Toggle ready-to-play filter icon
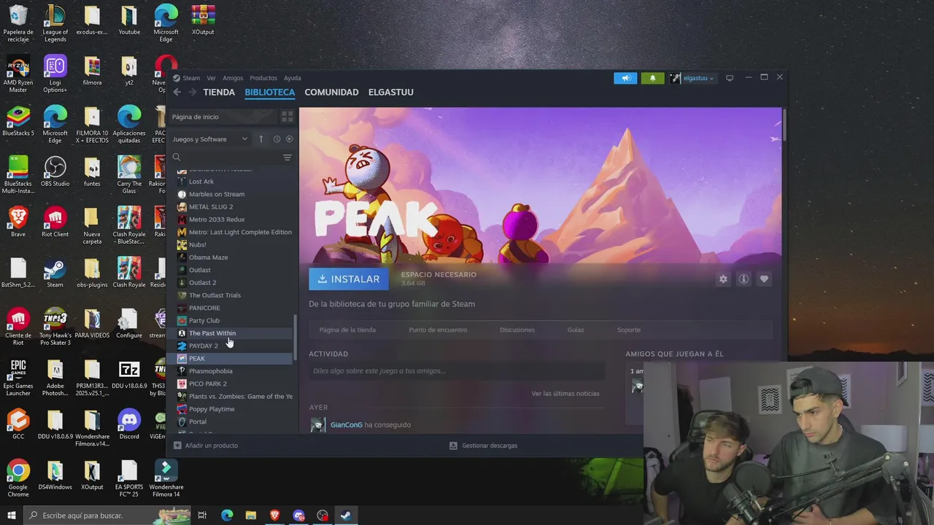This screenshot has height=525, width=934. 289,139
